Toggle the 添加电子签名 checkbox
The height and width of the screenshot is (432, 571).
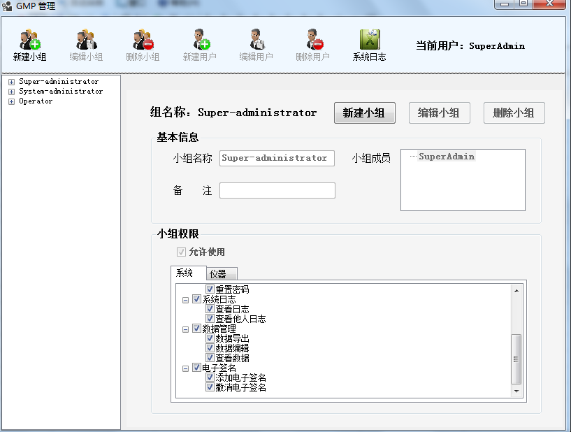point(210,377)
